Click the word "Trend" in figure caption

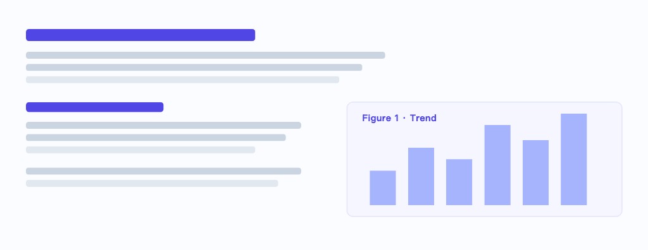pyautogui.click(x=423, y=119)
